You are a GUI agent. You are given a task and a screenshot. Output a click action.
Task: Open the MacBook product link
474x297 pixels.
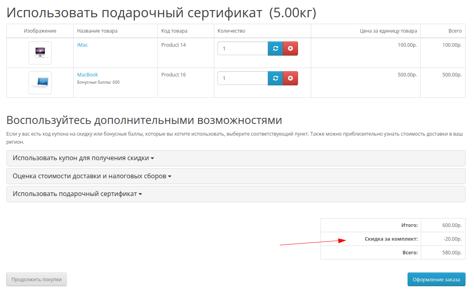(x=87, y=75)
